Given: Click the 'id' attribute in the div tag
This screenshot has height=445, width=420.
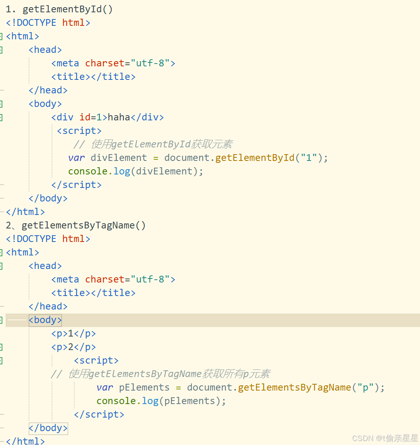Looking at the screenshot, I should click(x=85, y=117).
